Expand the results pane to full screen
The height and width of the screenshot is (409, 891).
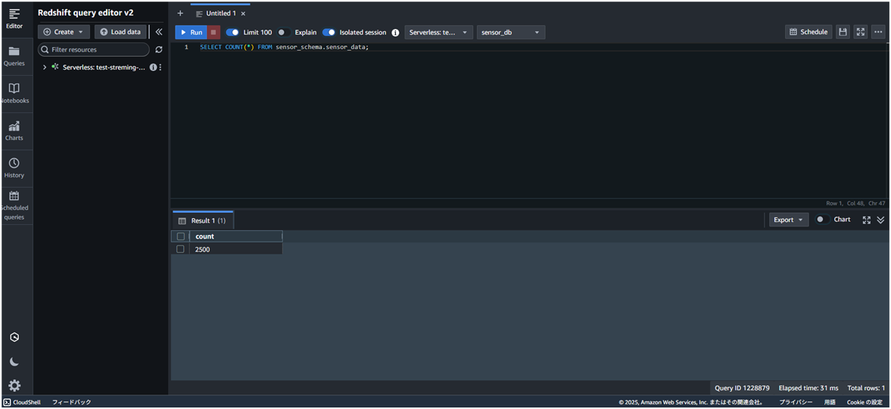coord(867,220)
